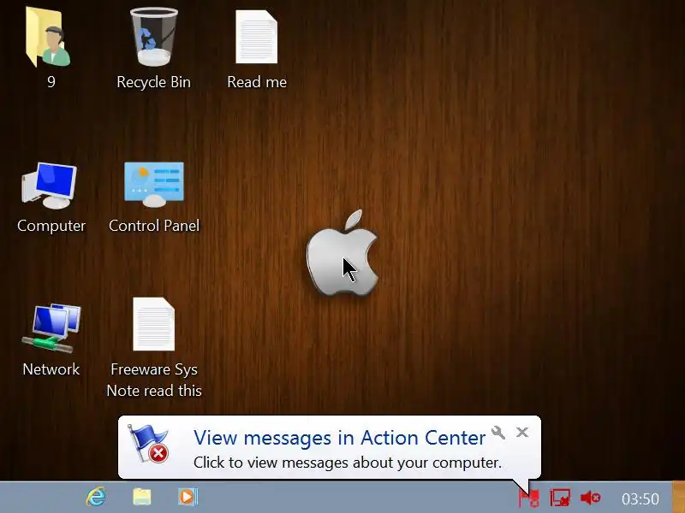This screenshot has height=513, width=685.
Task: Click the Show desktop strip at taskbar end
Action: click(678, 498)
